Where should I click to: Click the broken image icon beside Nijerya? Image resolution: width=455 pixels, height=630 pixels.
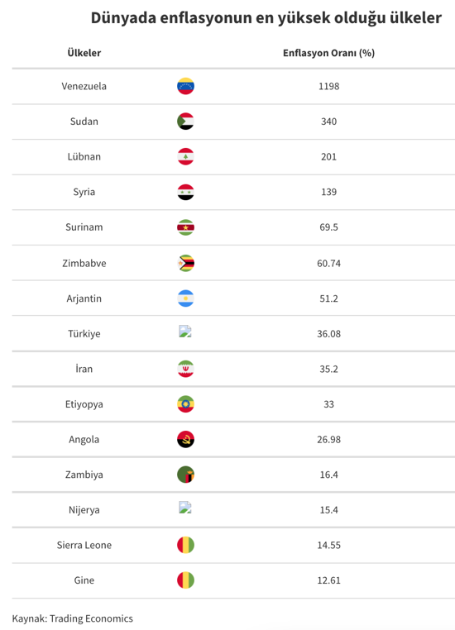click(x=185, y=508)
